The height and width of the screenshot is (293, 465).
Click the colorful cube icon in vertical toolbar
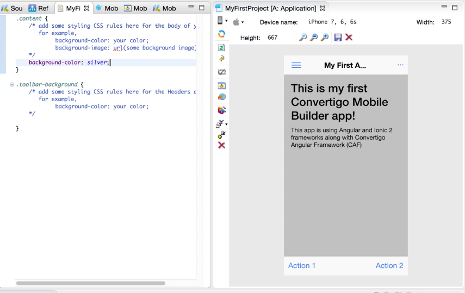(x=221, y=110)
